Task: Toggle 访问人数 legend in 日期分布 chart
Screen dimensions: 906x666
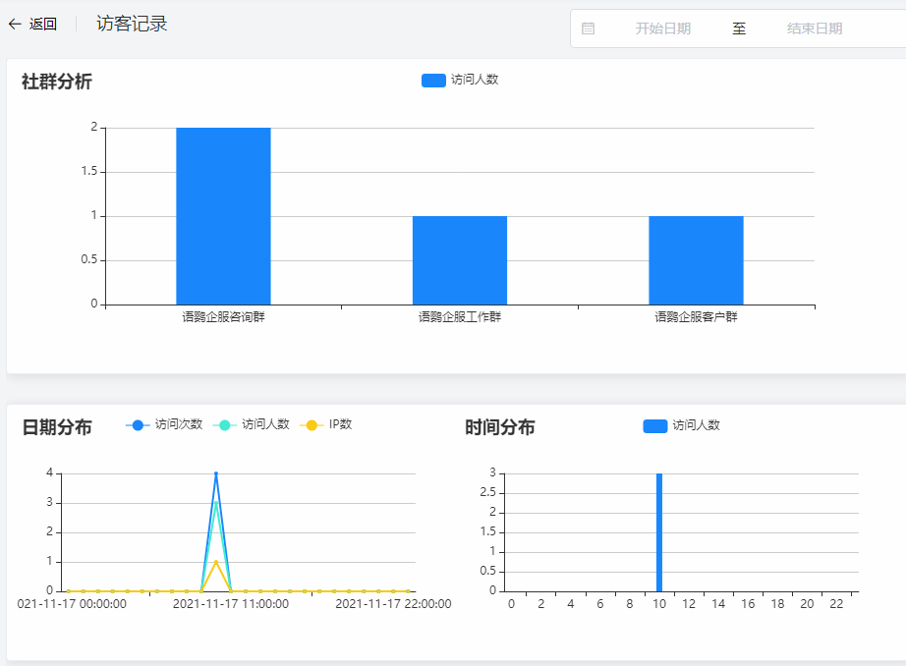Action: [252, 424]
